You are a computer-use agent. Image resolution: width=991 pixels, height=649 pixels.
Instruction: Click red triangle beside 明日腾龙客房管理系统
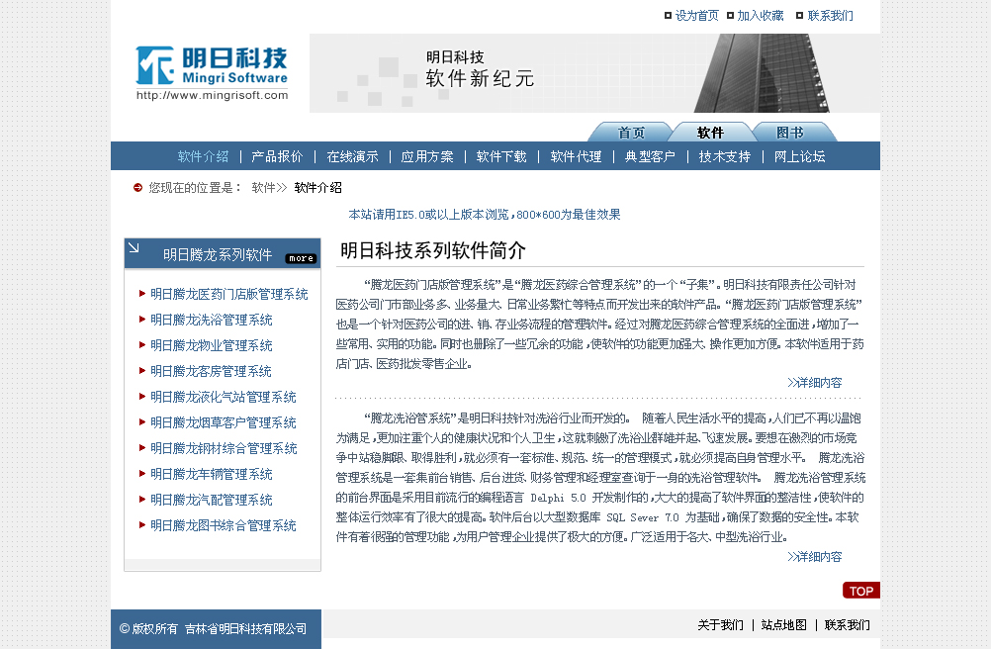(142, 370)
